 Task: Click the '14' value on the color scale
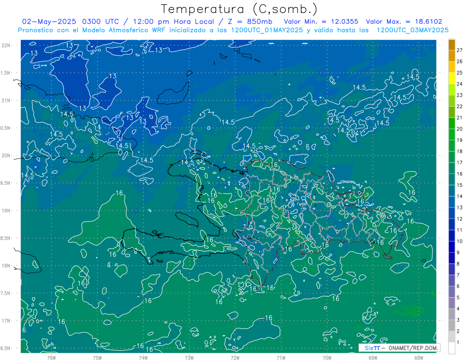(x=460, y=196)
